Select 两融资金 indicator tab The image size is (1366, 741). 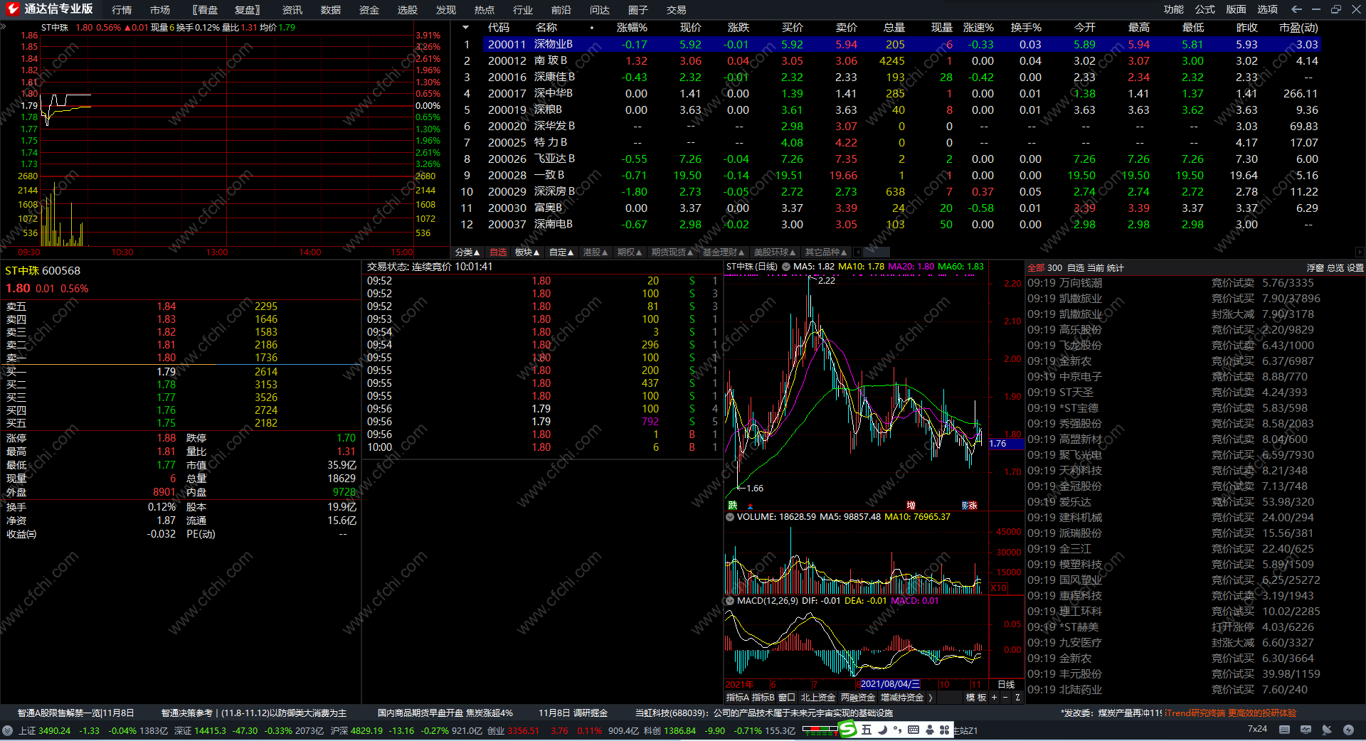tap(858, 698)
